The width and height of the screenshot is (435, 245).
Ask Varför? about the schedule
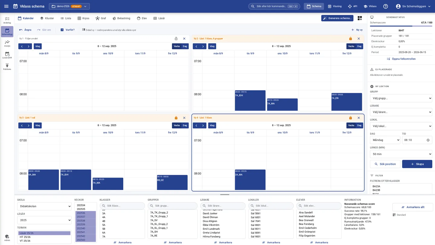pyautogui.click(x=67, y=30)
